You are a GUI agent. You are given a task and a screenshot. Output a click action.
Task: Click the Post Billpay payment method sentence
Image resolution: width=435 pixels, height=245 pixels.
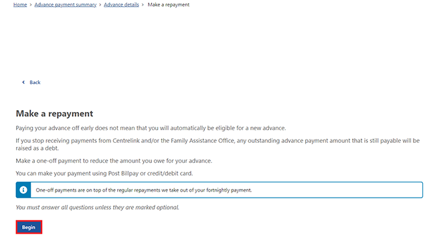pos(104,174)
